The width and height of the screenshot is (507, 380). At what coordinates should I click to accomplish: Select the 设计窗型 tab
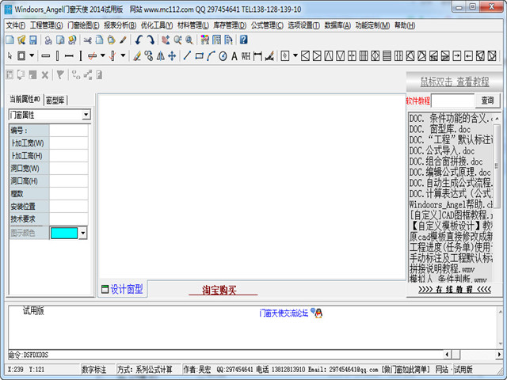click(x=123, y=289)
